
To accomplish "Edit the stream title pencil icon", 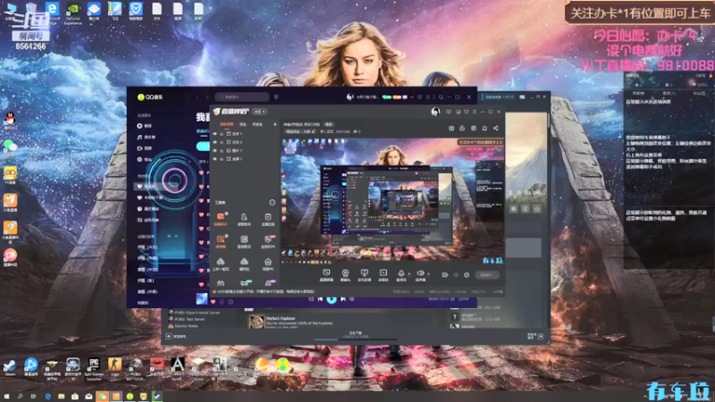I will (x=314, y=131).
